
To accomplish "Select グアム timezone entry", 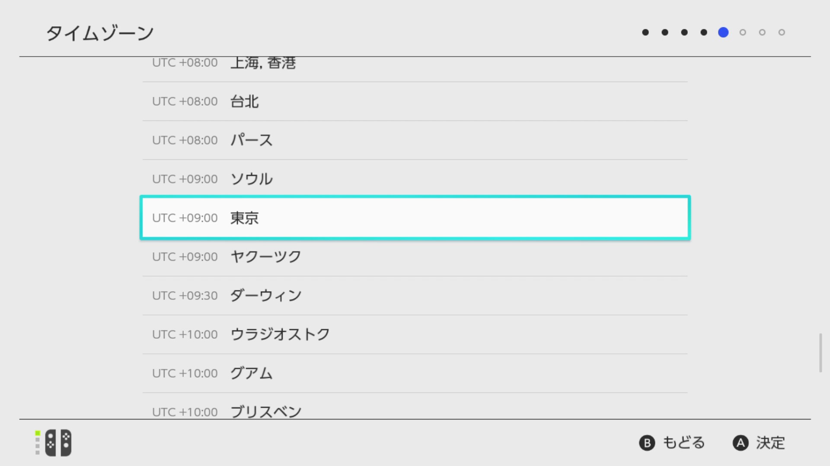I will pos(415,373).
